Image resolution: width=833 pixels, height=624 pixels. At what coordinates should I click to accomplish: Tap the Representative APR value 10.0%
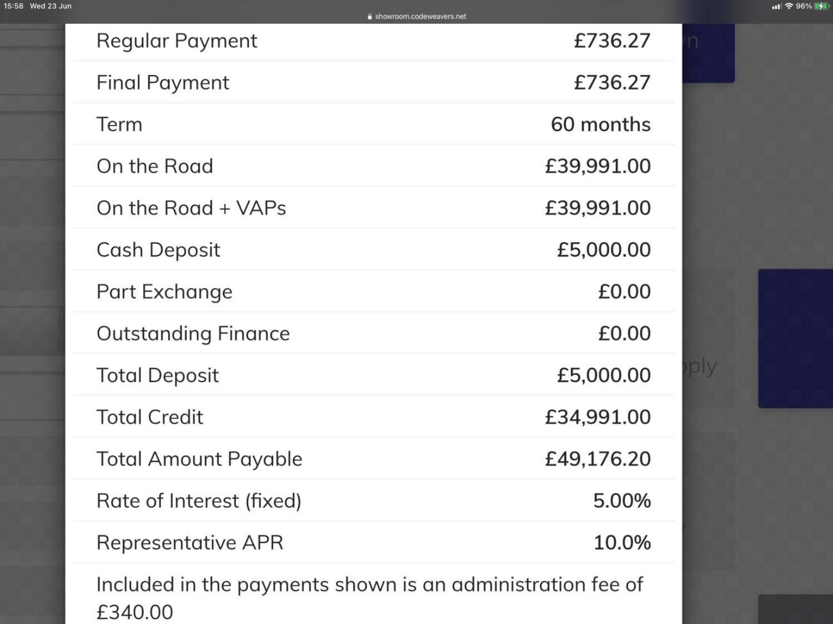622,542
